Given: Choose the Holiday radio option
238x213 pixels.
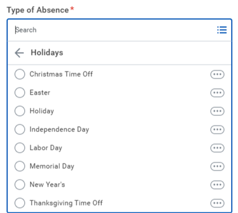Looking at the screenshot, I should [x=20, y=111].
